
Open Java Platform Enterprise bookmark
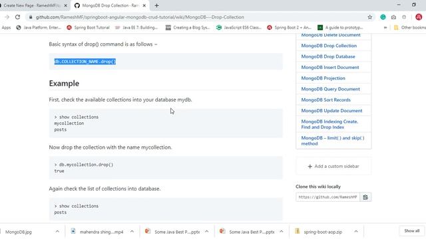pyautogui.click(x=39, y=27)
